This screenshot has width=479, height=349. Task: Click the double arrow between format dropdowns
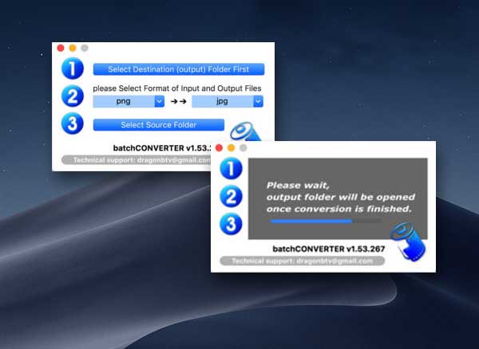click(178, 101)
